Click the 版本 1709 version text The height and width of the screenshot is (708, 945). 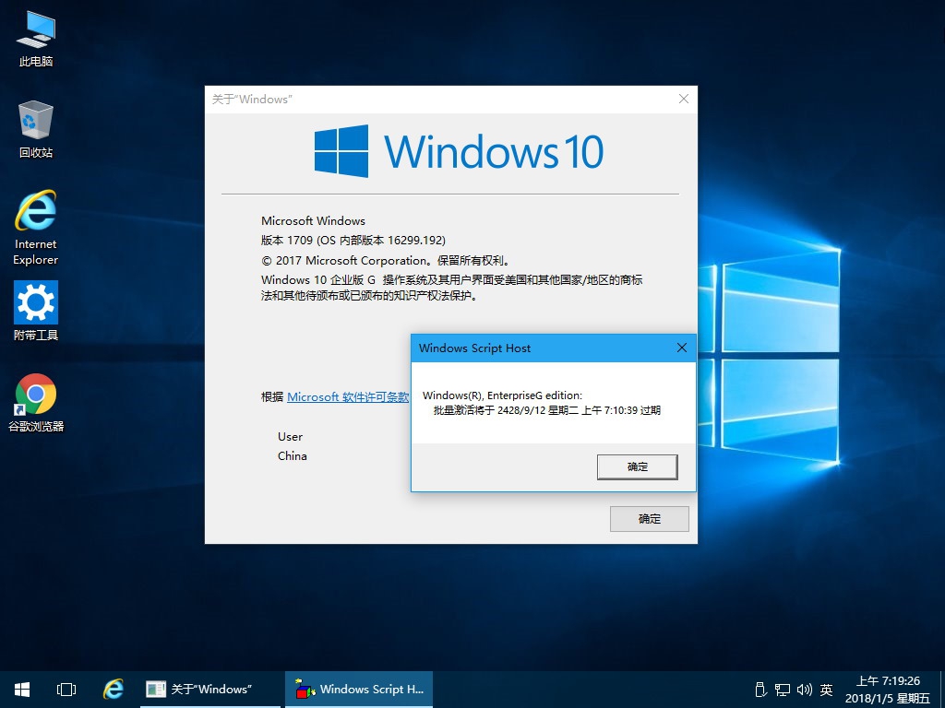pyautogui.click(x=353, y=241)
